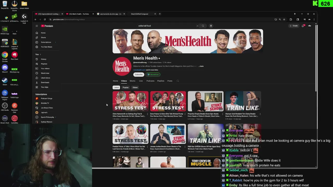
Task: Open the Sydney Watson subscription
Action: click(x=47, y=122)
